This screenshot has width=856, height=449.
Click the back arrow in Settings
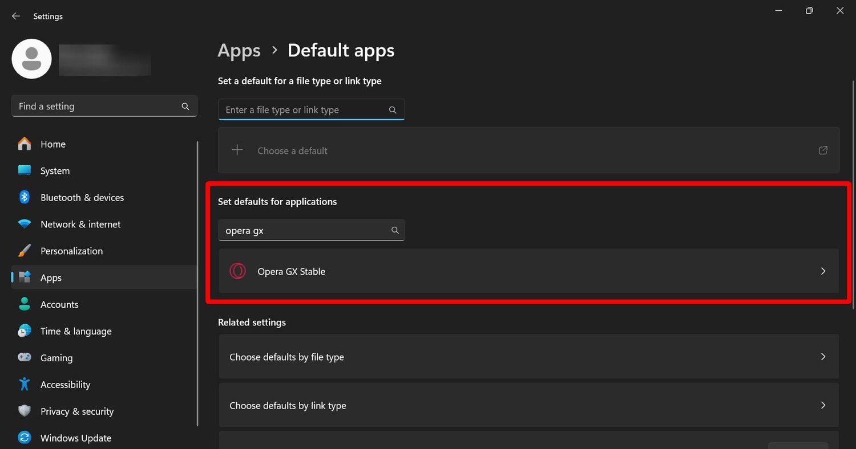tap(15, 16)
